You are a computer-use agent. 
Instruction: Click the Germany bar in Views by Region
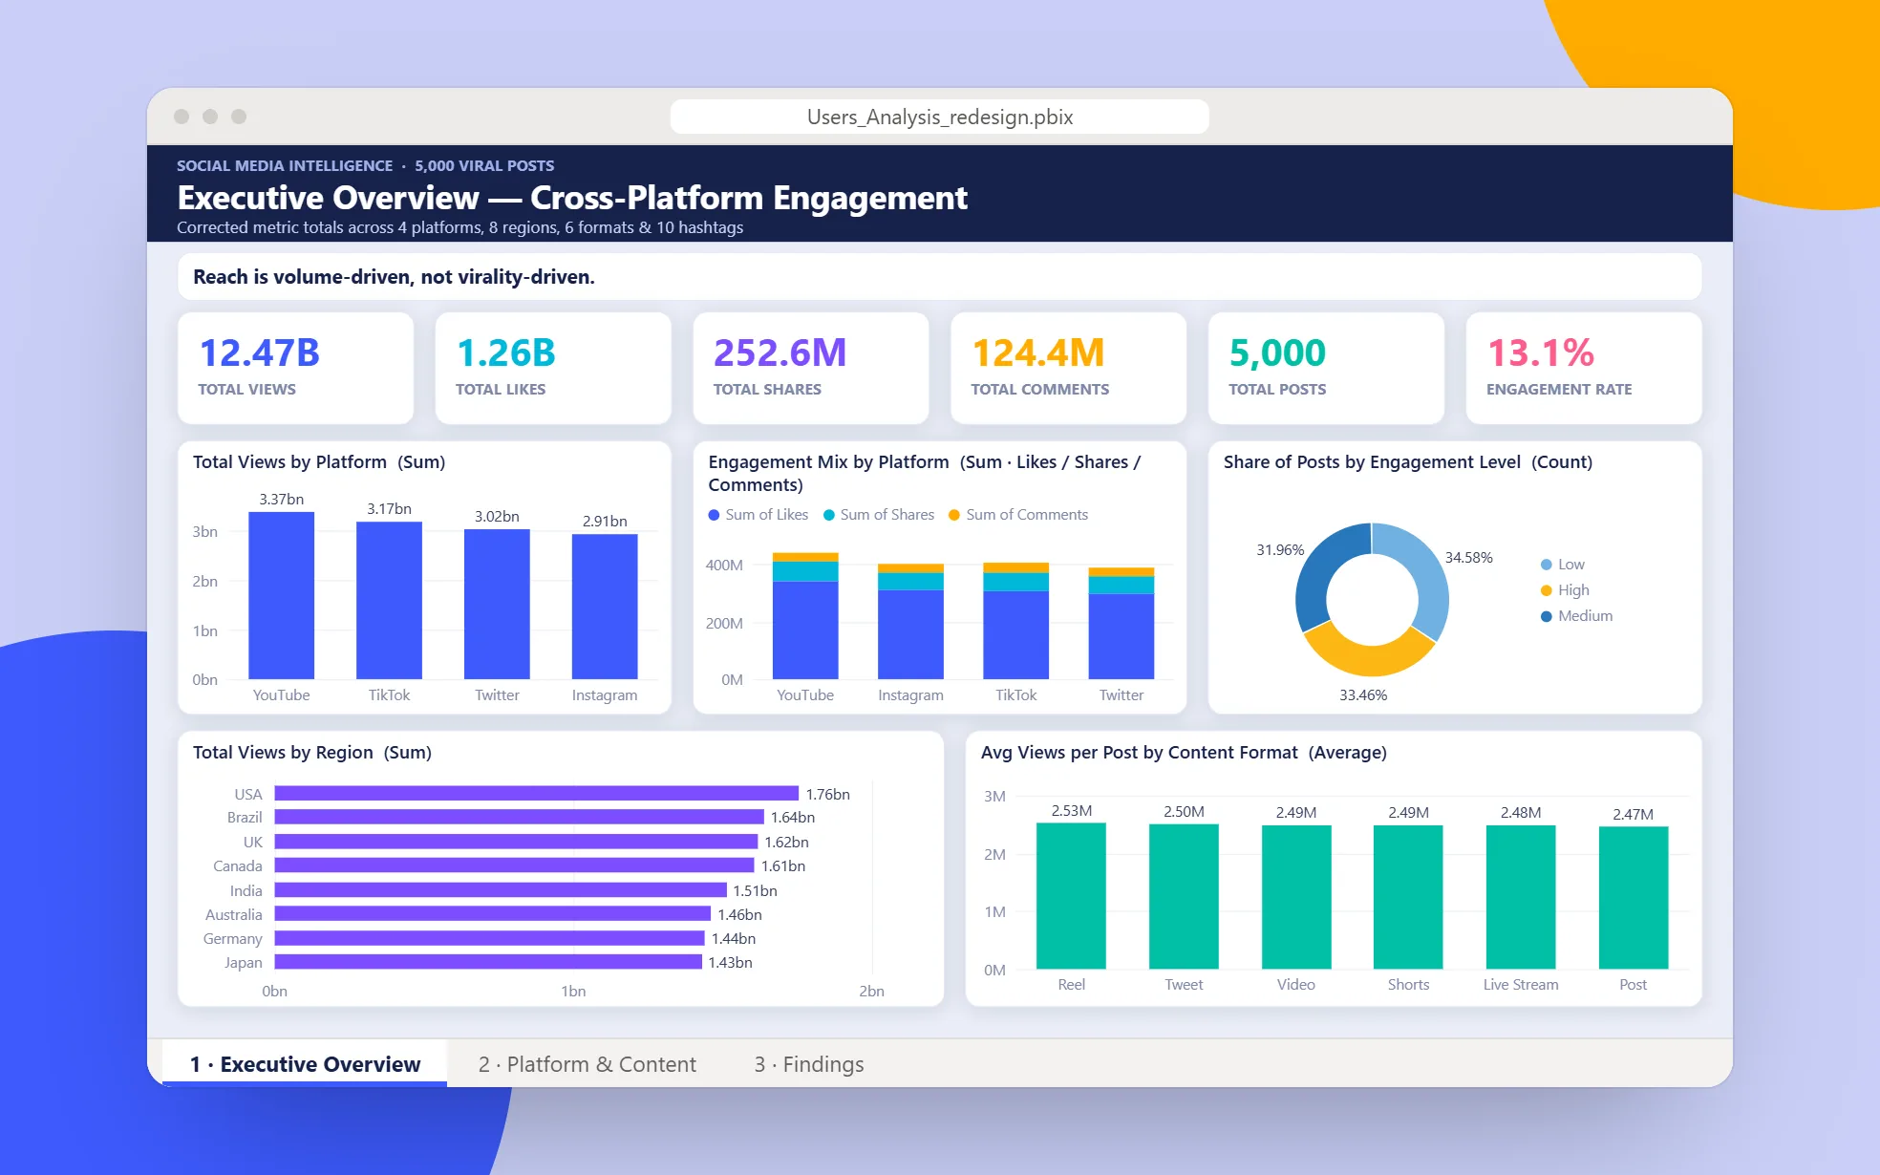[x=489, y=938]
